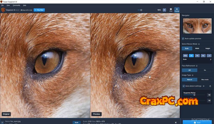Screen dimensions: 214x124
Task: Choose the 6x scale preset
Action: (x=203, y=56)
